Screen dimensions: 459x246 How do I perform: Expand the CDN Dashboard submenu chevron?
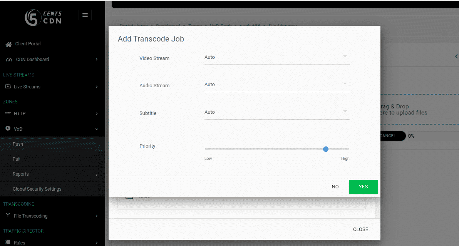[97, 59]
